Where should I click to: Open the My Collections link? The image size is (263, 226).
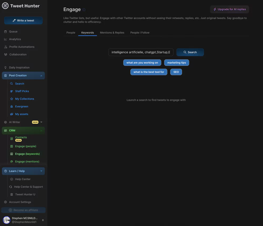pos(25,99)
